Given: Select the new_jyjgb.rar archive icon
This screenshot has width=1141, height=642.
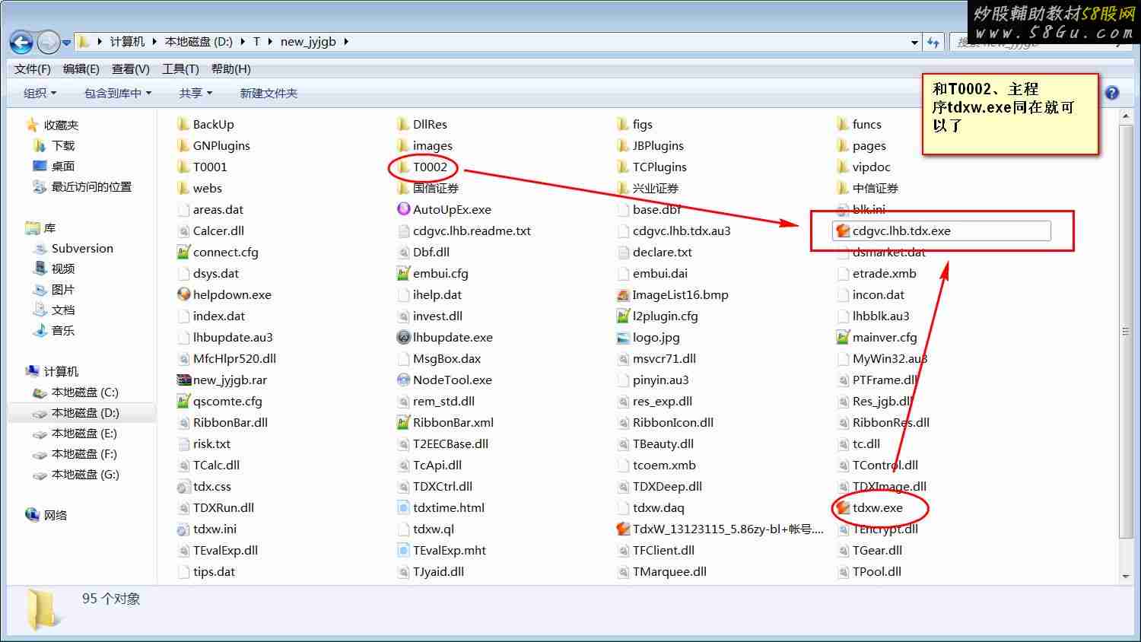Looking at the screenshot, I should tap(183, 380).
